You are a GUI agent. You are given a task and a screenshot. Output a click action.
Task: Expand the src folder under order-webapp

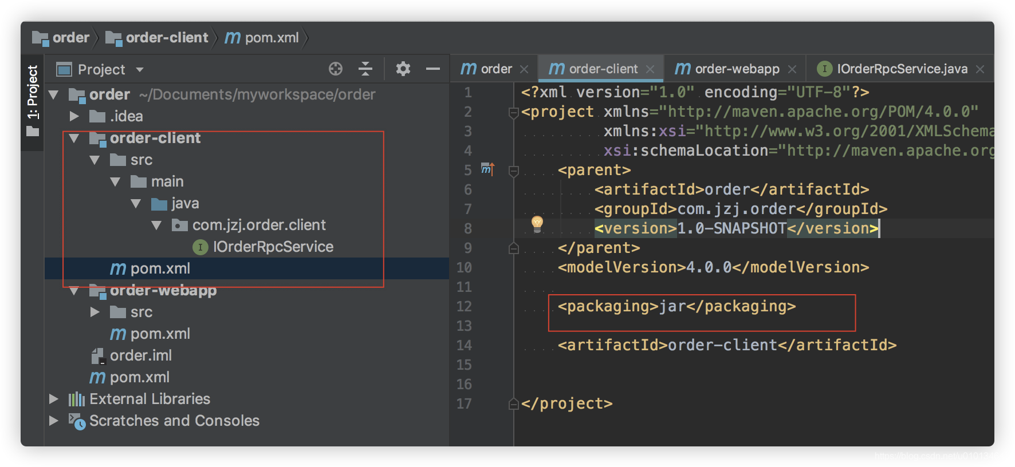95,312
